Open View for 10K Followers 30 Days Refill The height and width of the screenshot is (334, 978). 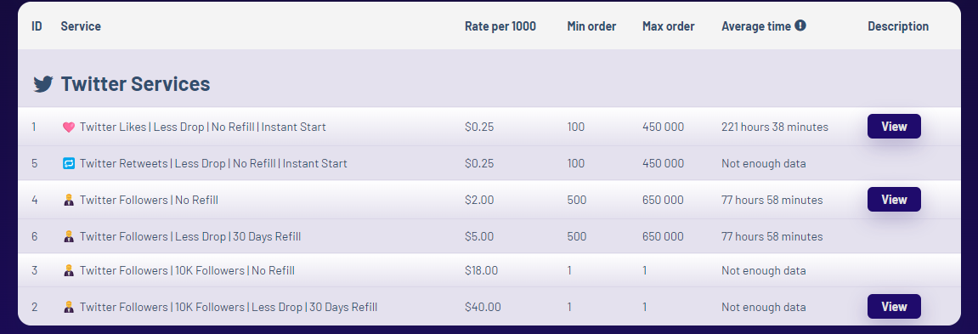894,307
